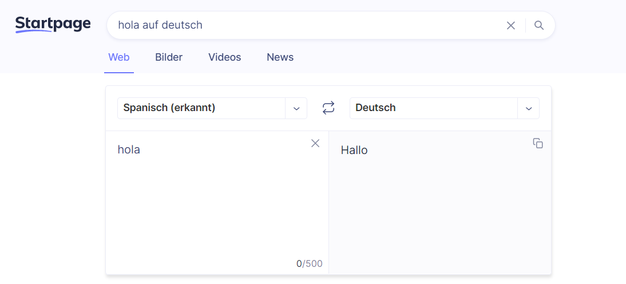Go to the News tab

(280, 57)
